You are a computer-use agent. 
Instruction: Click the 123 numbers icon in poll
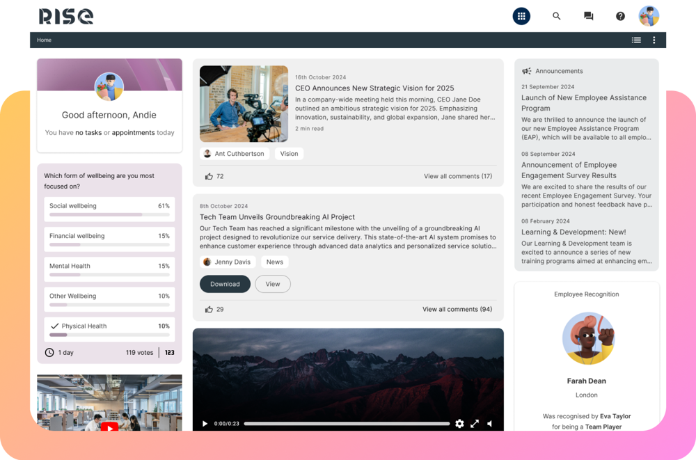(170, 353)
